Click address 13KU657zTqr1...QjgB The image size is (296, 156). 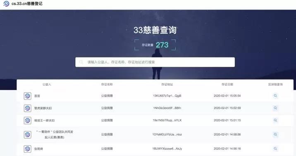[167, 96]
